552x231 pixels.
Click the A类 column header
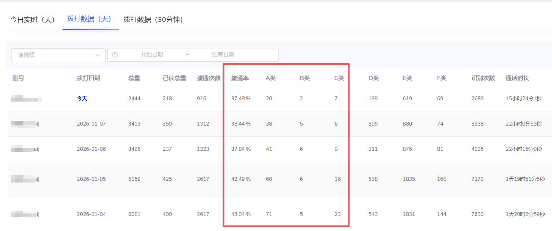point(271,78)
